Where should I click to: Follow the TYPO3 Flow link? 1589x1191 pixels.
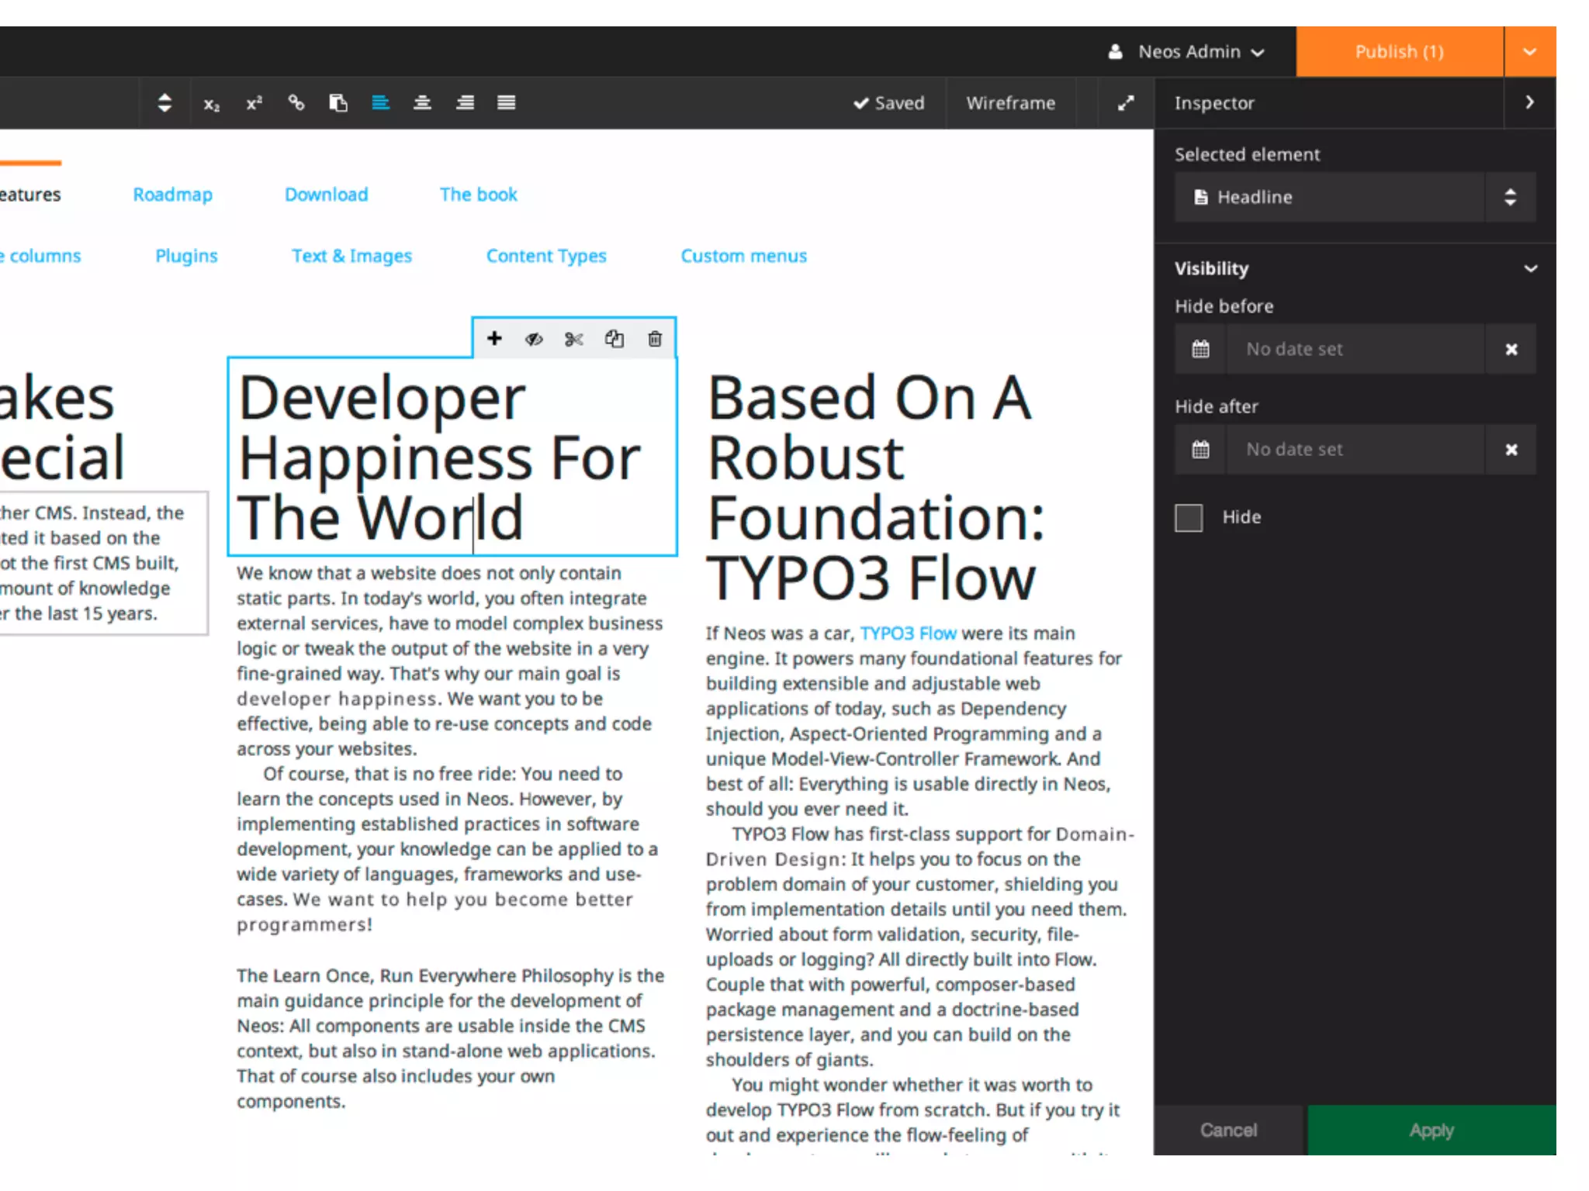(908, 633)
